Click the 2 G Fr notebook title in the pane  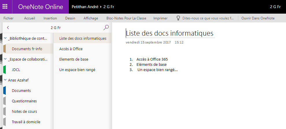(56, 28)
